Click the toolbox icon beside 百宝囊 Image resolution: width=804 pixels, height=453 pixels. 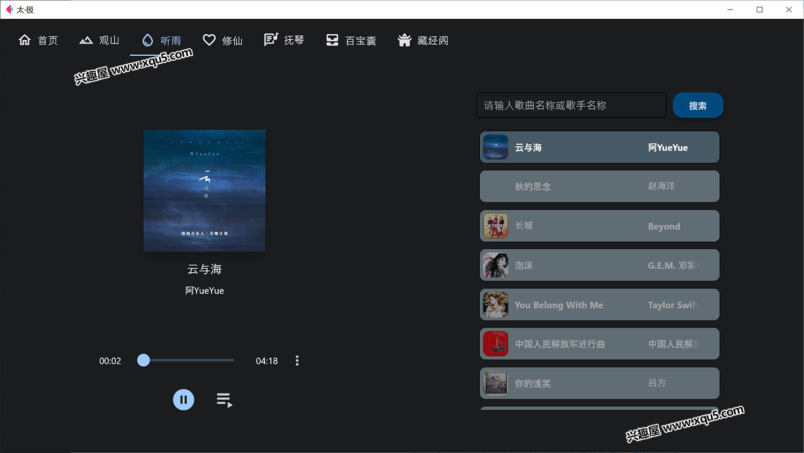pos(332,40)
